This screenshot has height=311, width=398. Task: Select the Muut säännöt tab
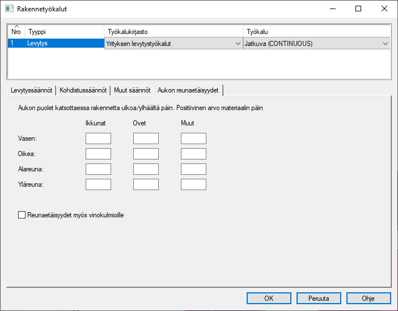point(132,90)
